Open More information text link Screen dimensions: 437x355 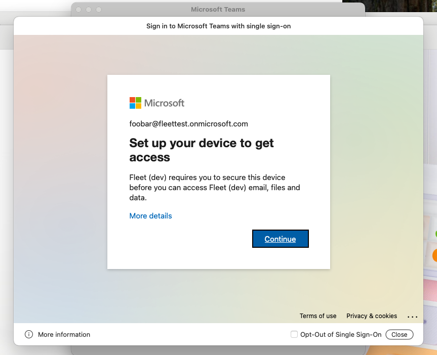64,334
